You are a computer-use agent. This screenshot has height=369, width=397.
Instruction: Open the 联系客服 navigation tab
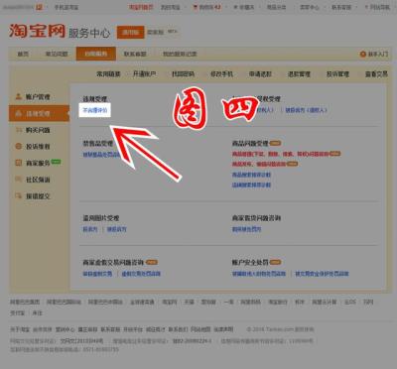(135, 54)
